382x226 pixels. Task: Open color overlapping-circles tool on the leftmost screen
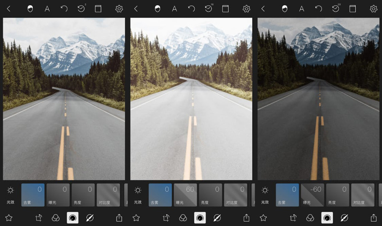coord(56,217)
